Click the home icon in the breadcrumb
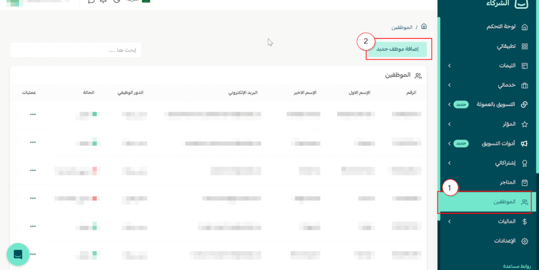 [424, 26]
